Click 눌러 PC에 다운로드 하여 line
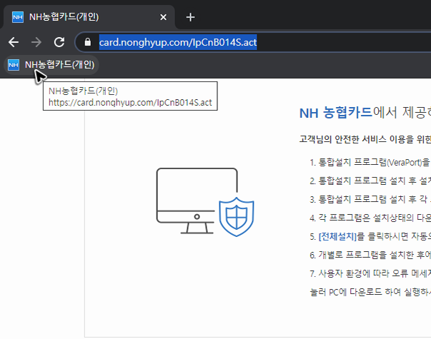This screenshot has height=339, width=431. (370, 292)
